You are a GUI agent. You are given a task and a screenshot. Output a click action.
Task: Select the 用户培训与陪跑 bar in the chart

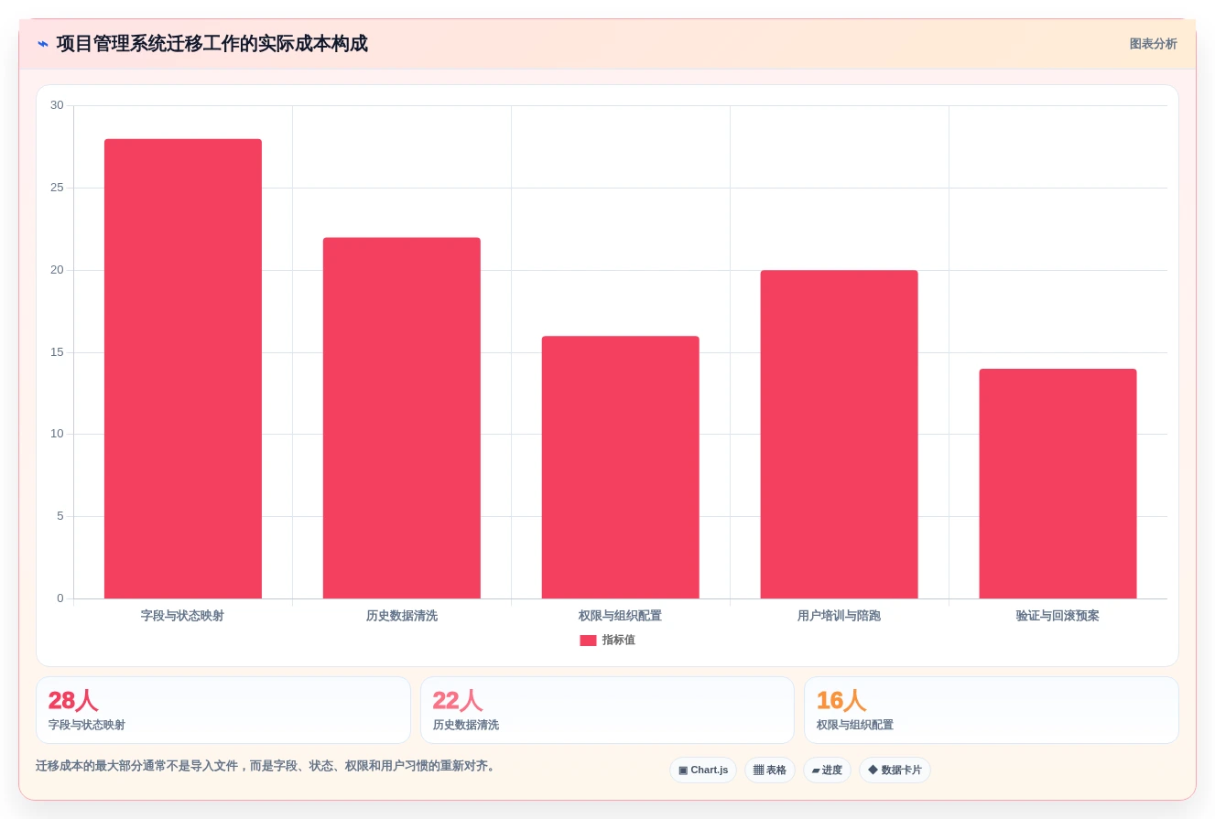[x=839, y=435]
